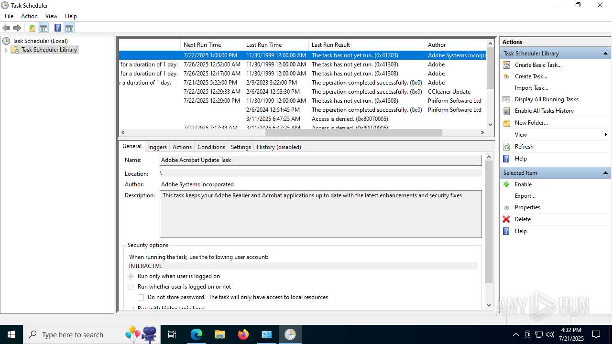Open the File menu
The height and width of the screenshot is (344, 612).
pyautogui.click(x=9, y=16)
